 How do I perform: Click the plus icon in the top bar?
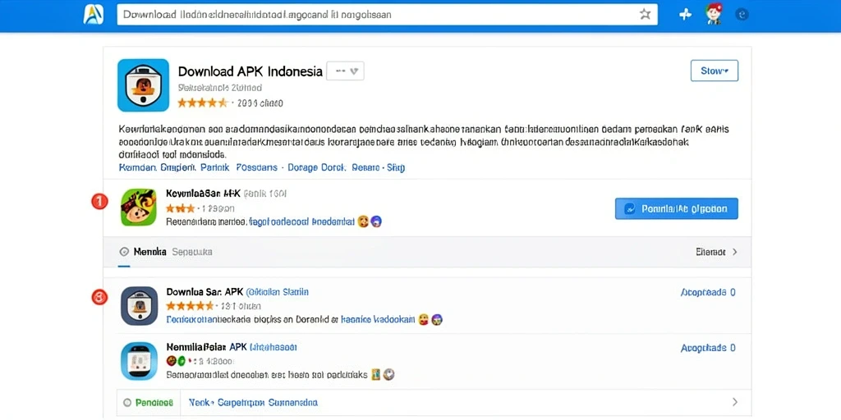pyautogui.click(x=685, y=15)
